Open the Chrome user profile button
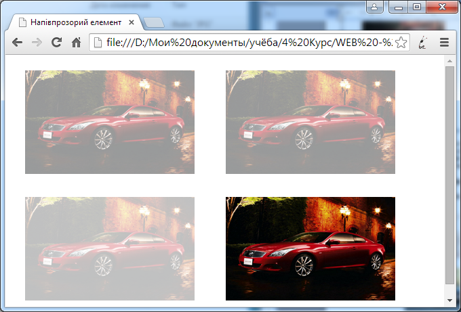 375,7
